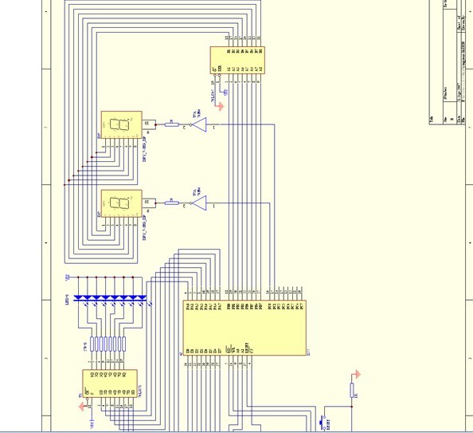Select resistor beside the upper display
The height and width of the screenshot is (433, 473).
pos(172,124)
